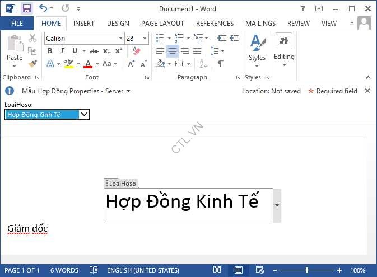The image size is (377, 277).
Task: Toggle Show paragraph marks
Action: coord(221,64)
